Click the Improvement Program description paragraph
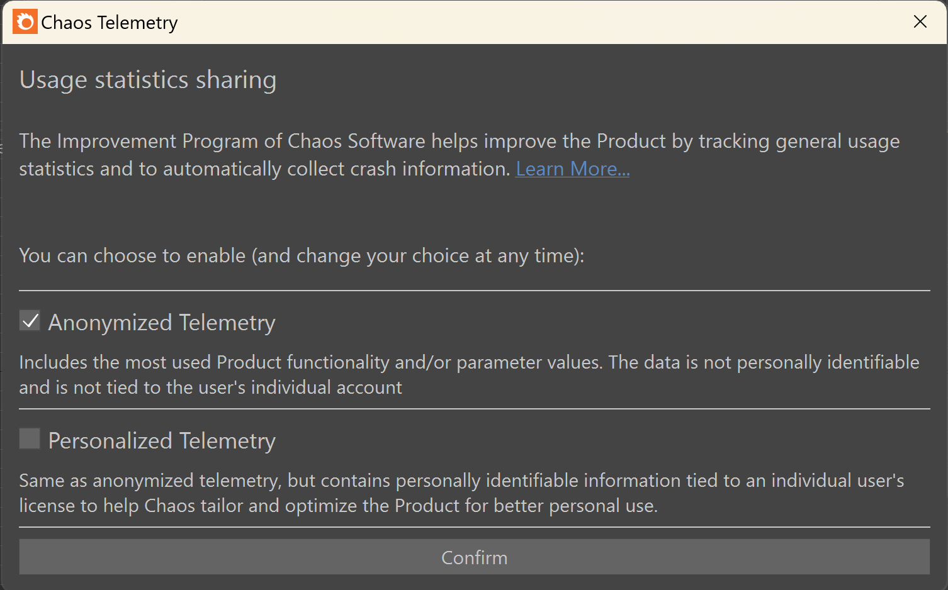 coord(460,155)
